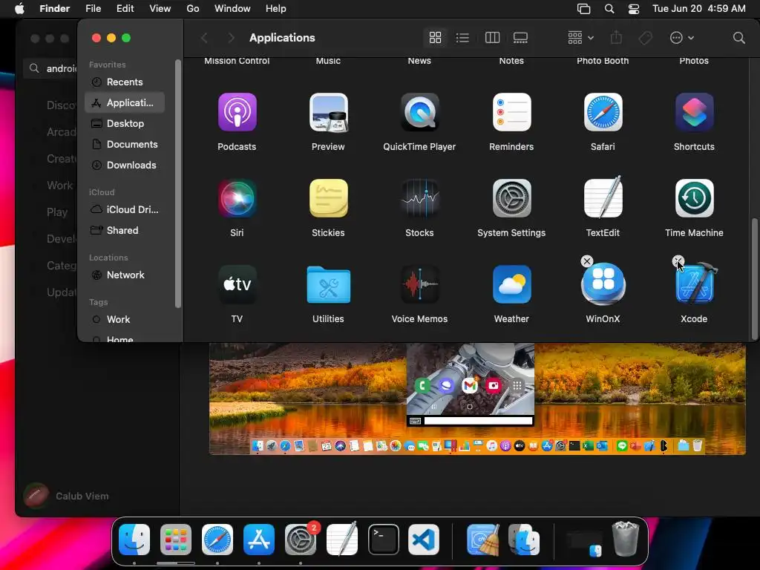
Task: Click Calub Viem account in App Store window
Action: coord(67,497)
